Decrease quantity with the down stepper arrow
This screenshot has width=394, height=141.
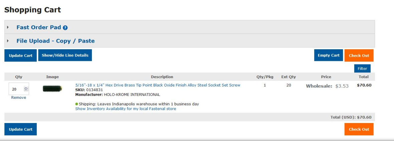point(26,90)
